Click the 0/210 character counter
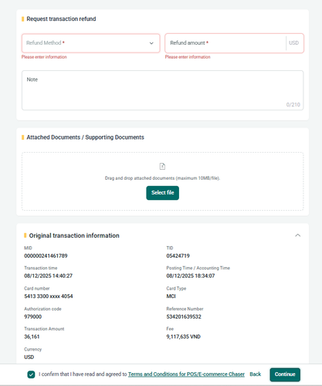 click(293, 105)
